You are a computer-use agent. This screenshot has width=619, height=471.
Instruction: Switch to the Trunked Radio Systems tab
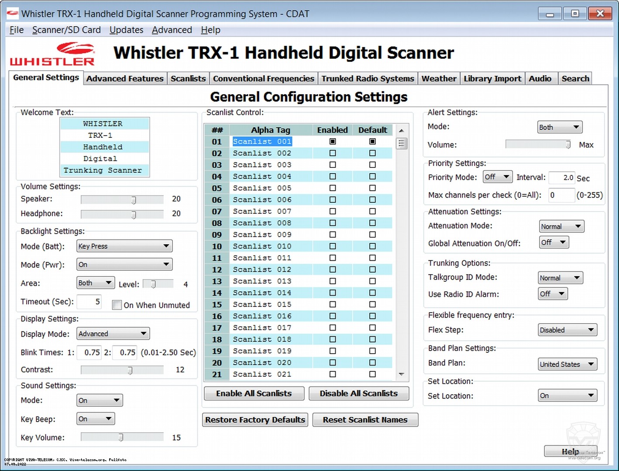coord(367,78)
